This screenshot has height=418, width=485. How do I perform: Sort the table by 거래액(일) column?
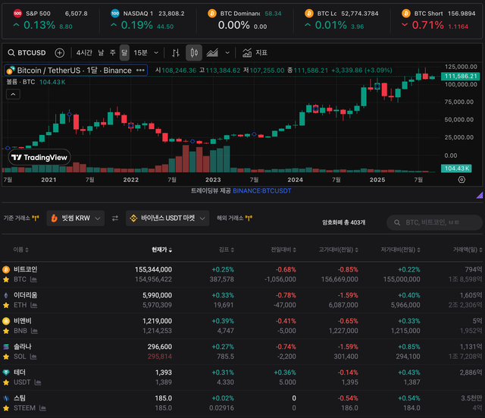pyautogui.click(x=468, y=250)
